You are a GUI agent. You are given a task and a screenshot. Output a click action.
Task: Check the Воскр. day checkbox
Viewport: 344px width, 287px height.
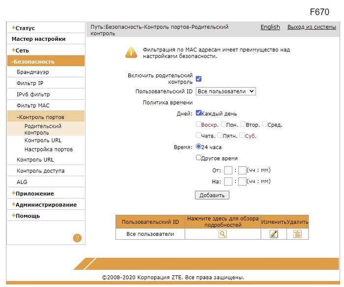pos(199,124)
